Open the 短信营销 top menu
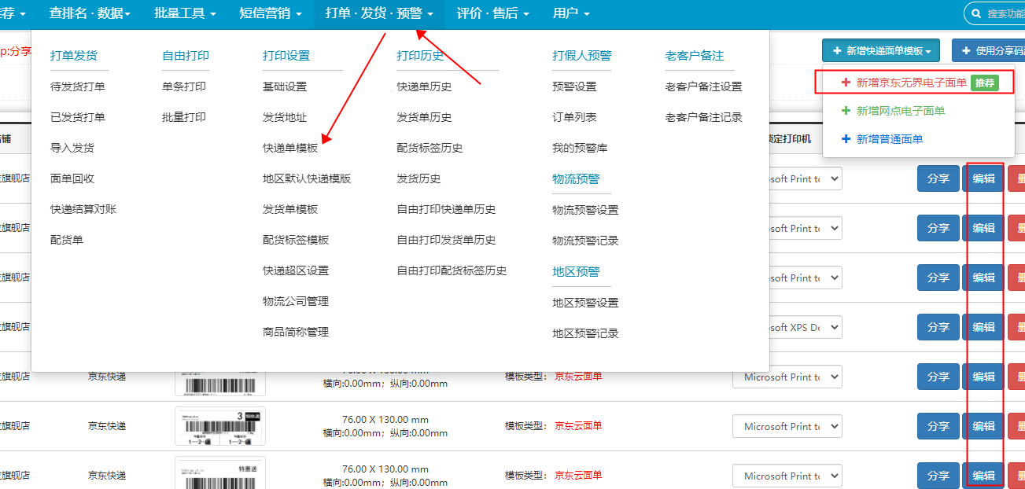This screenshot has height=489, width=1025. 270,13
